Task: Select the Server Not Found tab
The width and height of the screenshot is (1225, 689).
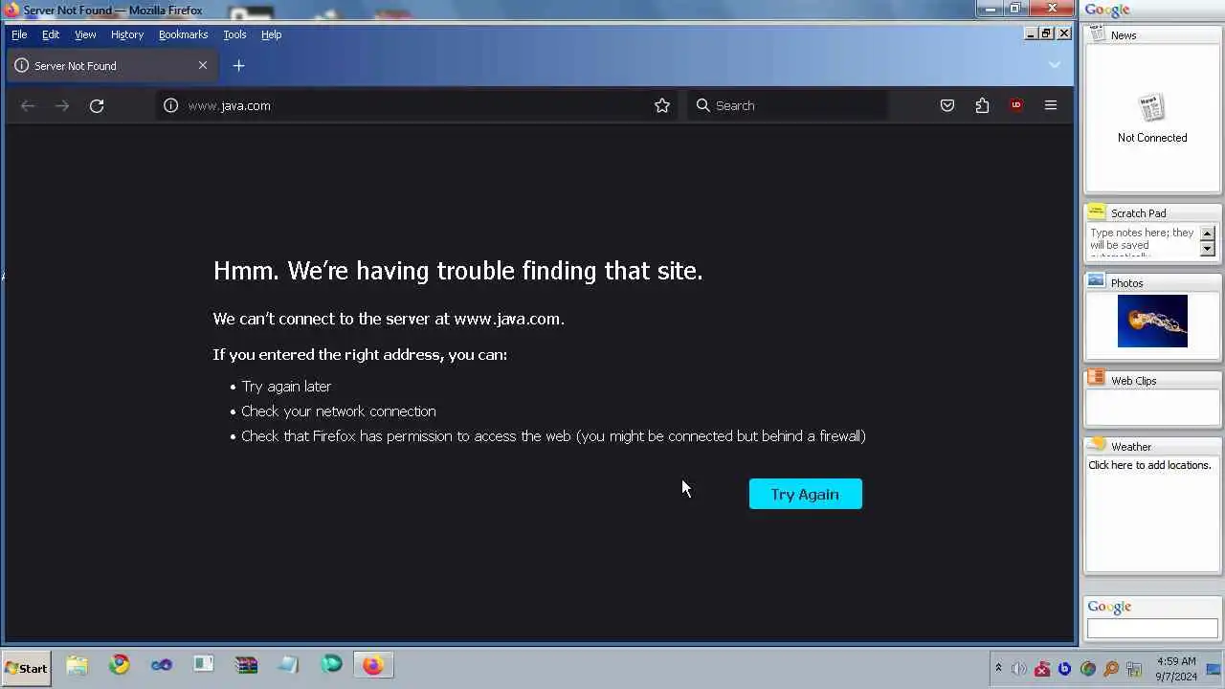Action: click(112, 65)
